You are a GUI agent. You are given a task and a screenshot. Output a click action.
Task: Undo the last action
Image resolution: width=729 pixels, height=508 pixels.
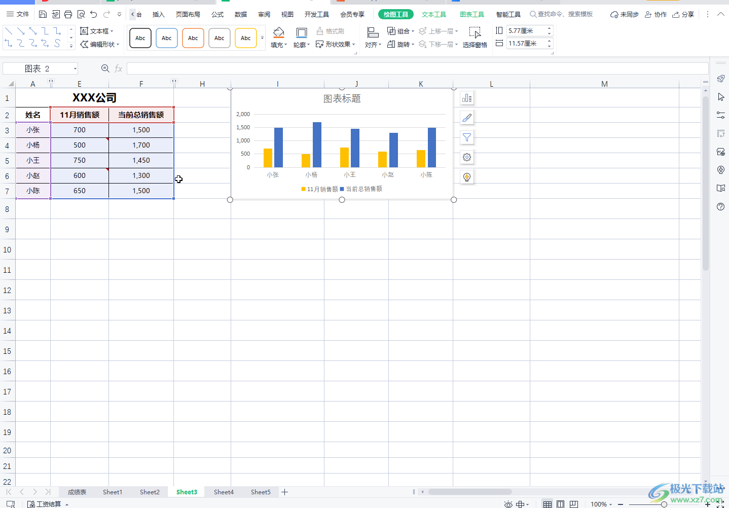coord(94,14)
